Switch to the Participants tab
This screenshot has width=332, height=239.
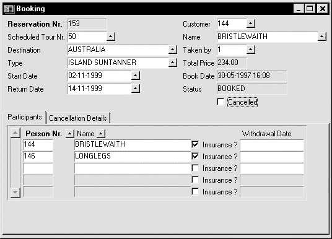(25, 117)
